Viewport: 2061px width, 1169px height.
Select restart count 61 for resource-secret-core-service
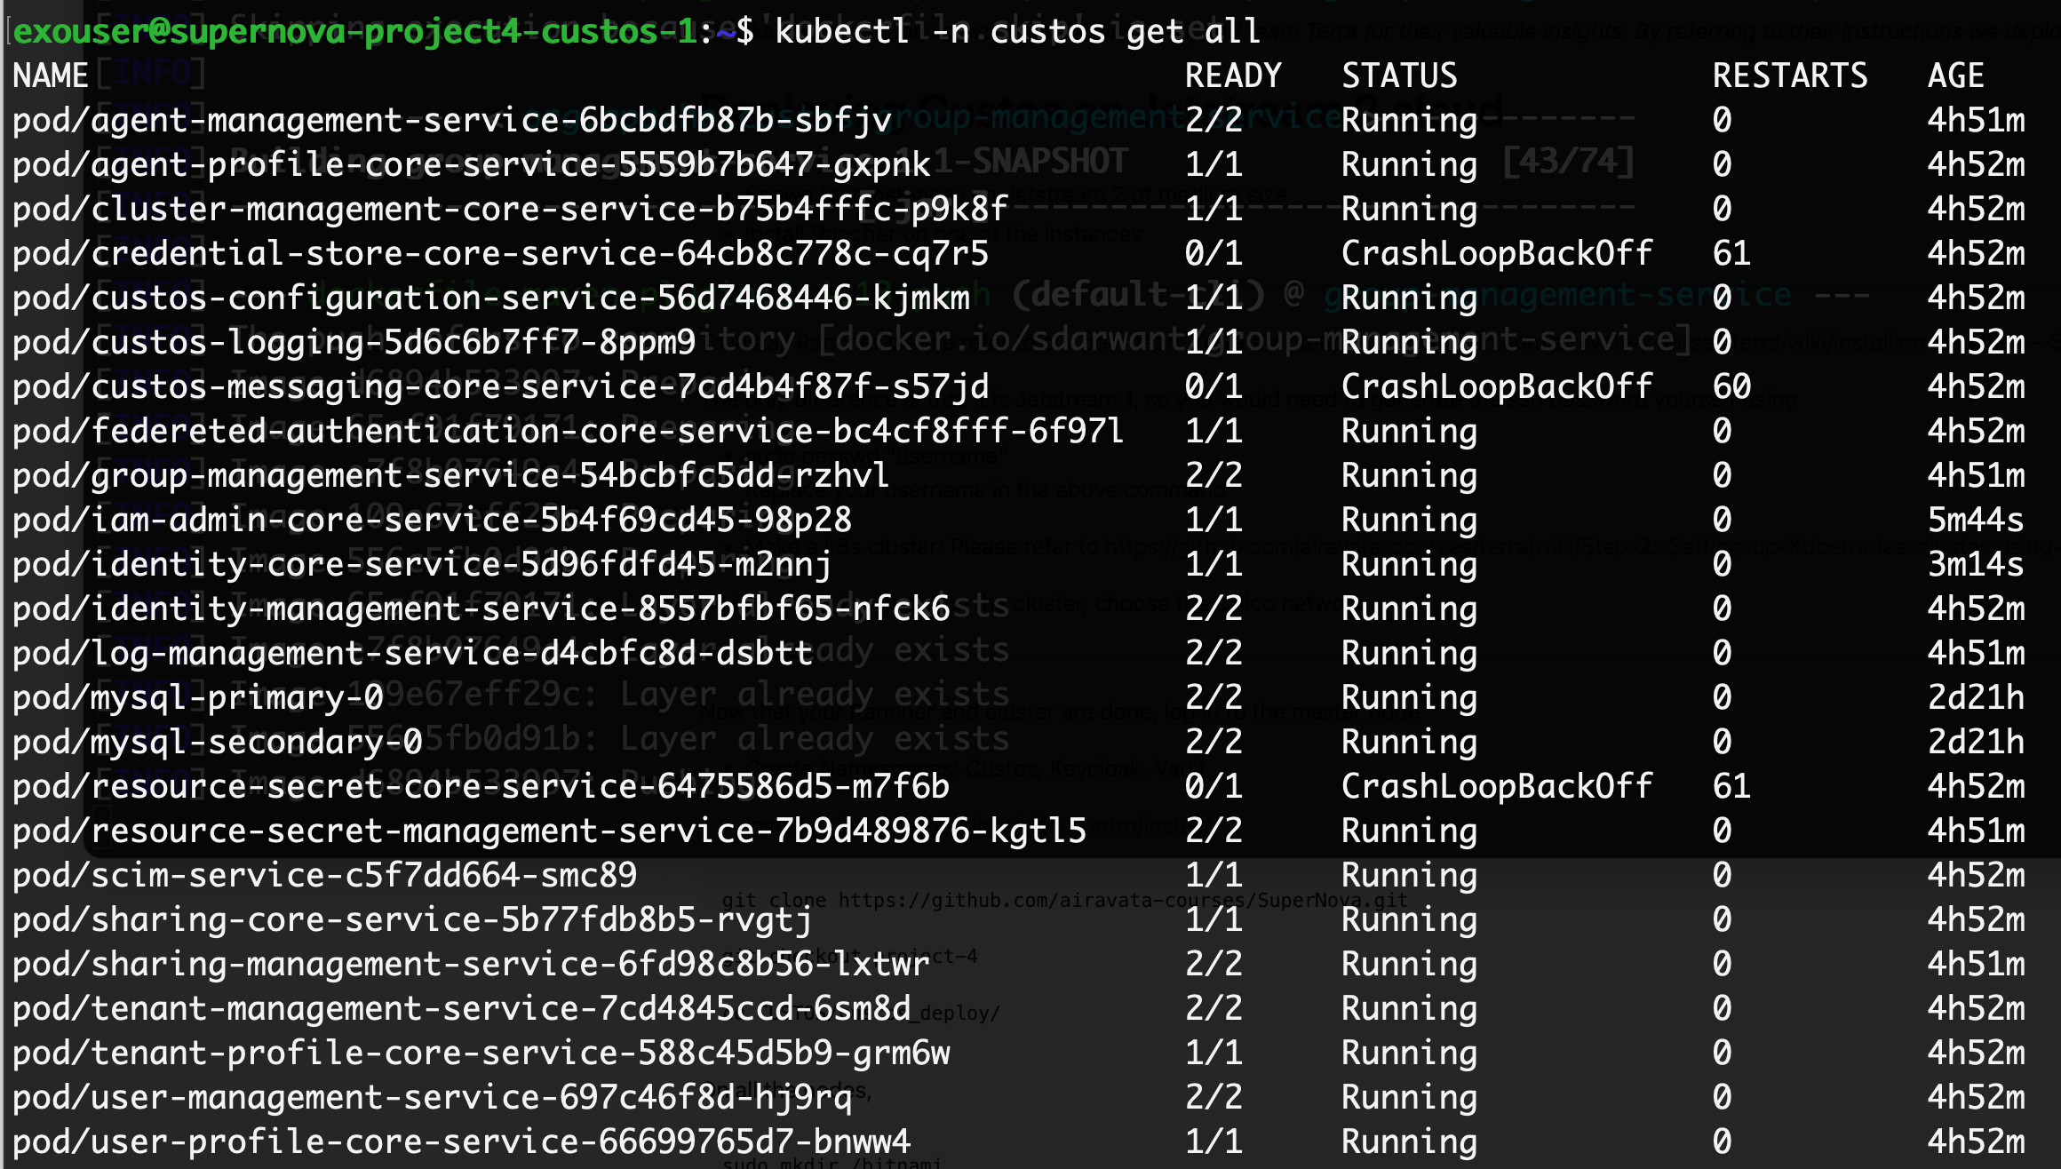1731,786
